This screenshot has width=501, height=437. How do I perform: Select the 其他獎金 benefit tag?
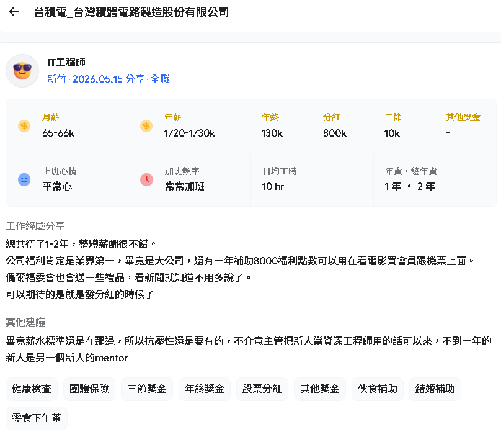click(320, 389)
